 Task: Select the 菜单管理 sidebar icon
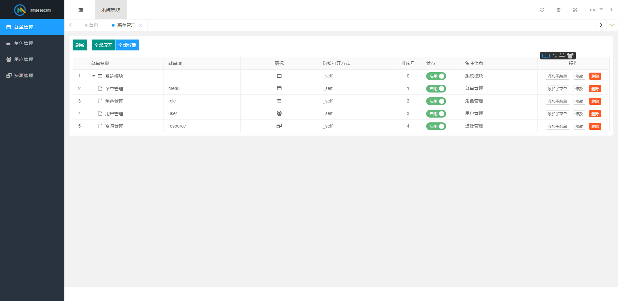(x=8, y=27)
